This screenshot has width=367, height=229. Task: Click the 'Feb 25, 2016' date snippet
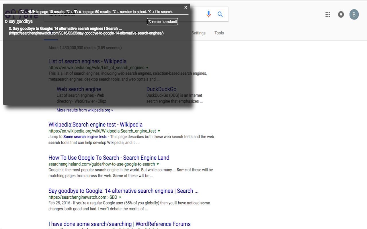click(x=59, y=203)
